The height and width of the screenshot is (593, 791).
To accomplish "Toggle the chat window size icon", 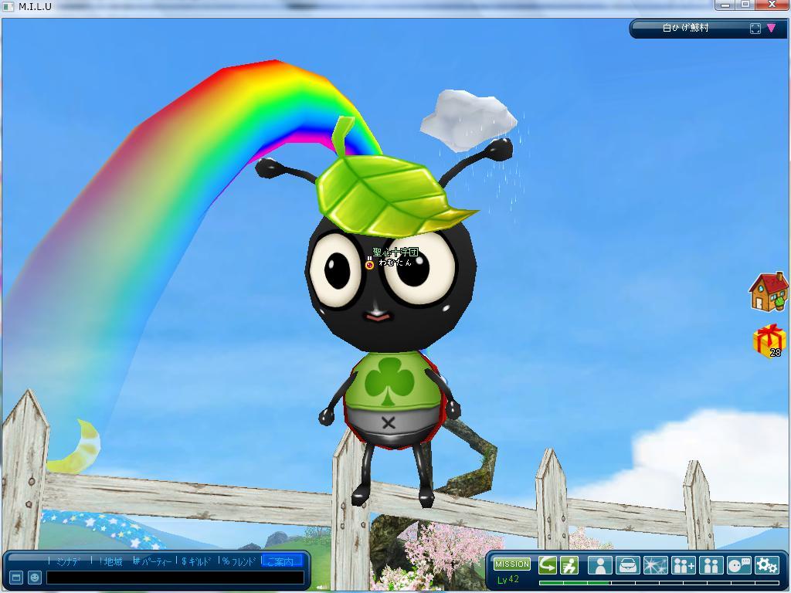I will [x=16, y=578].
